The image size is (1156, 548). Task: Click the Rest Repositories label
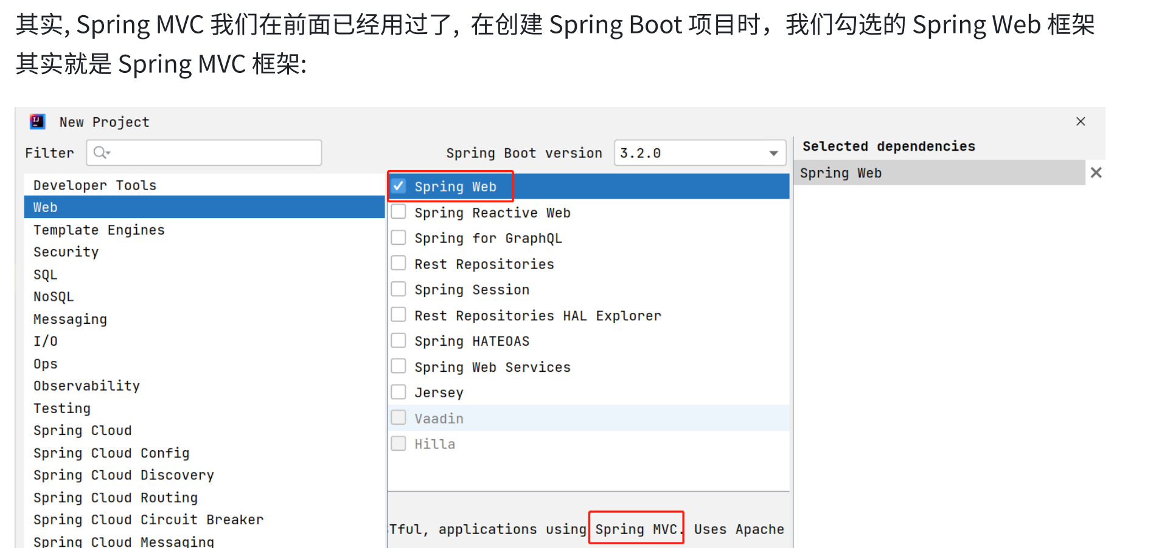[484, 264]
